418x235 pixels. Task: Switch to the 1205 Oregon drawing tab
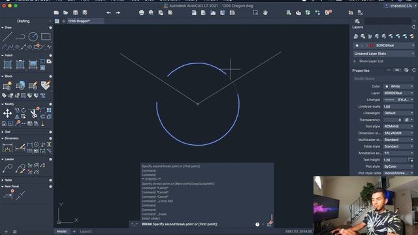click(86, 21)
